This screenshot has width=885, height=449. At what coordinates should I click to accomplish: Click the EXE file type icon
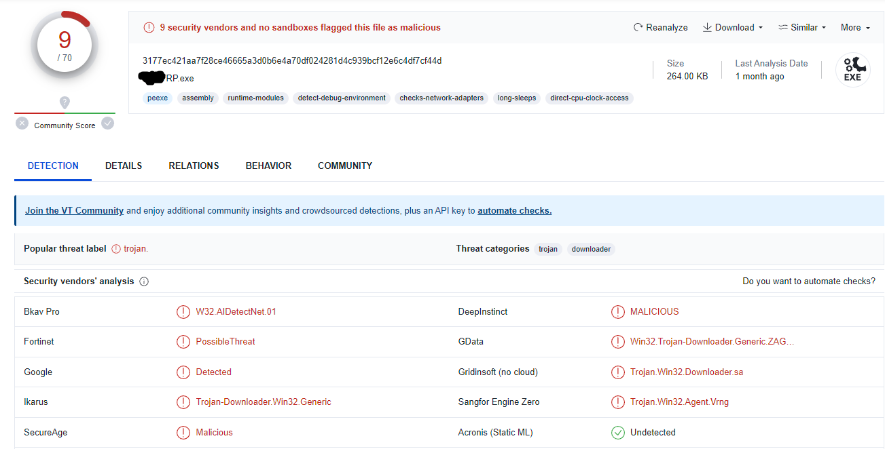click(852, 71)
